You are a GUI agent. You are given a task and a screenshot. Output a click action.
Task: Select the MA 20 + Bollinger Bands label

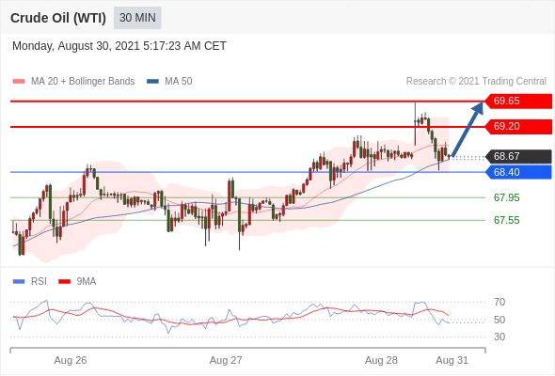tap(83, 82)
